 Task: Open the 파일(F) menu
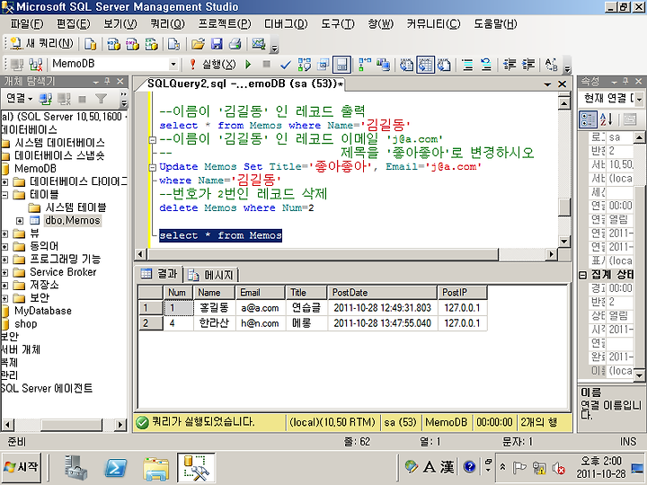point(27,24)
